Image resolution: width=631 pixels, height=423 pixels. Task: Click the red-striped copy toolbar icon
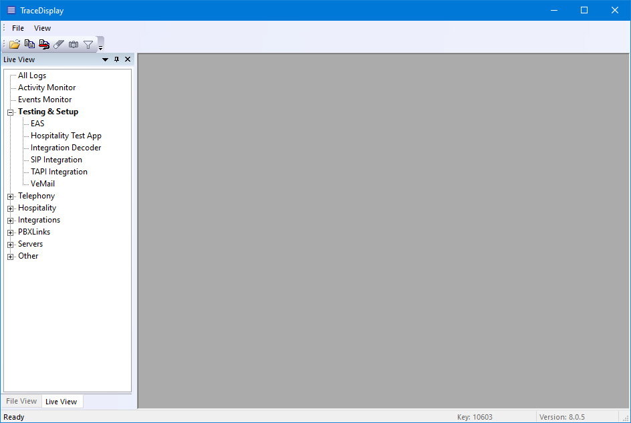point(44,44)
